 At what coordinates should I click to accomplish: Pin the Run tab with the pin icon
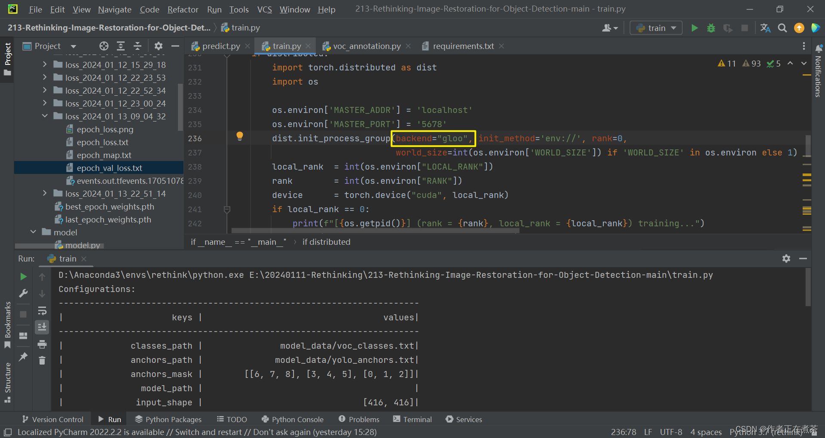coord(23,357)
